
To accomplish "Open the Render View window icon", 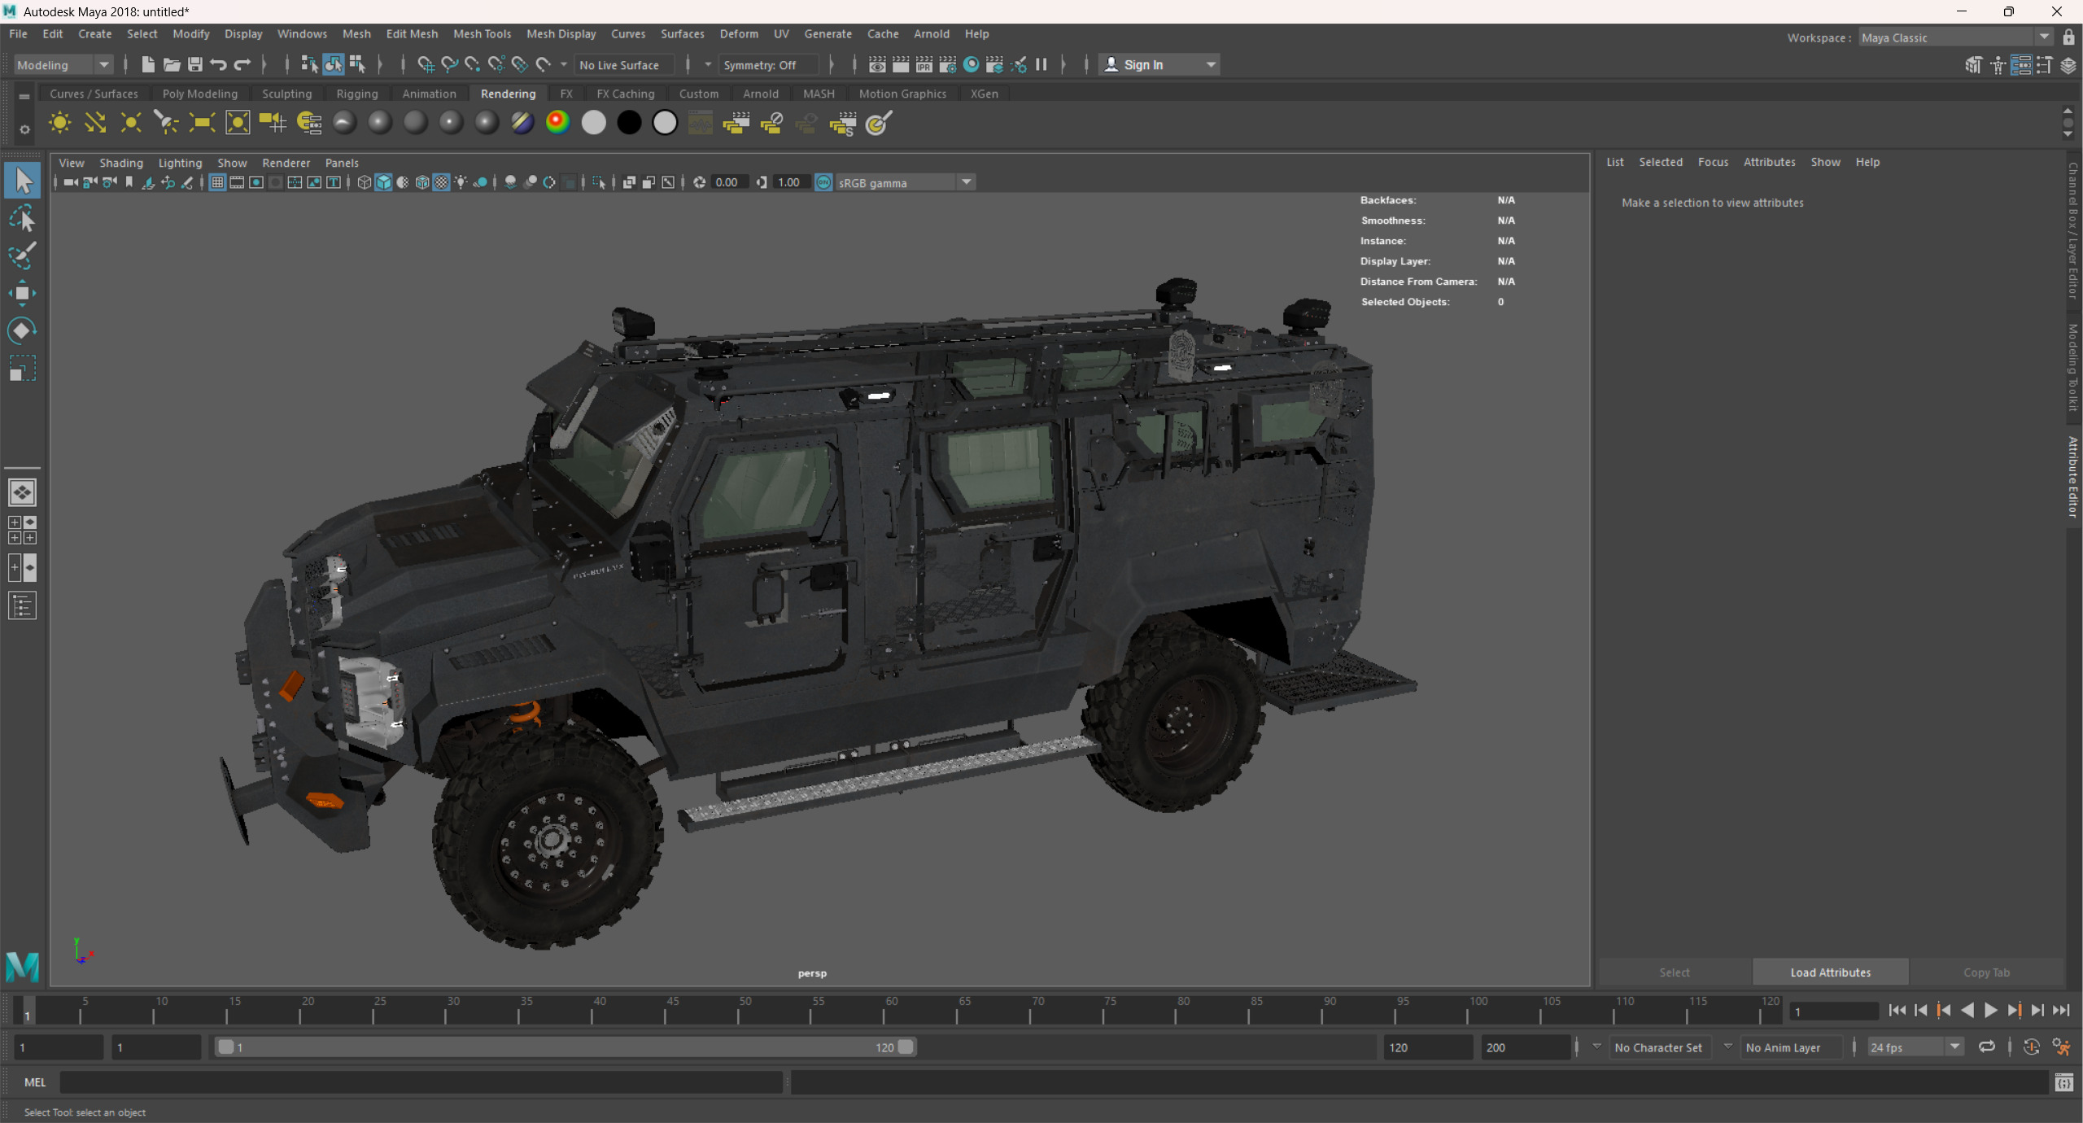I will coord(877,64).
